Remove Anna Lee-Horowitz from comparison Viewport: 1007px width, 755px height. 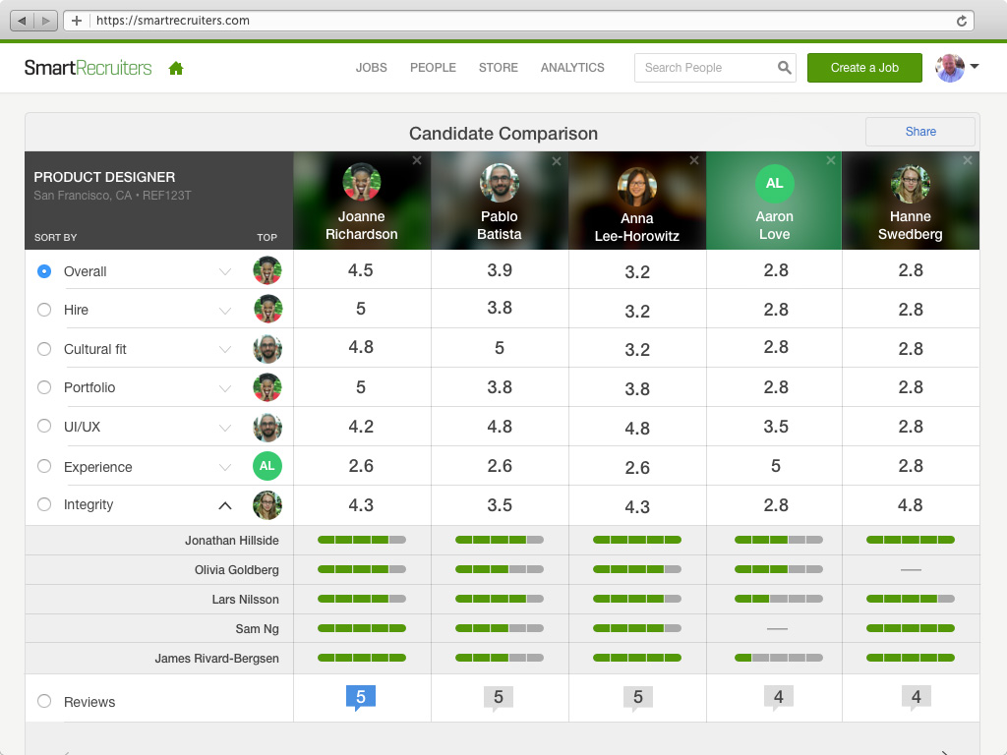click(x=693, y=160)
